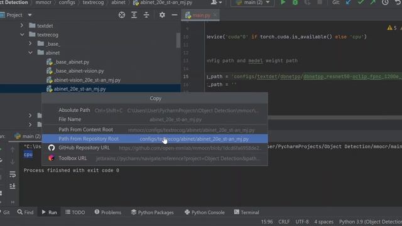
Task: Open the Python 3.9 interpreter selector
Action: (x=371, y=222)
